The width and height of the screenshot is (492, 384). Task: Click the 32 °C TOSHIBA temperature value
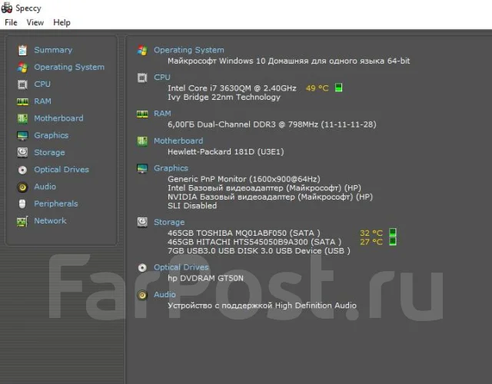pyautogui.click(x=371, y=233)
